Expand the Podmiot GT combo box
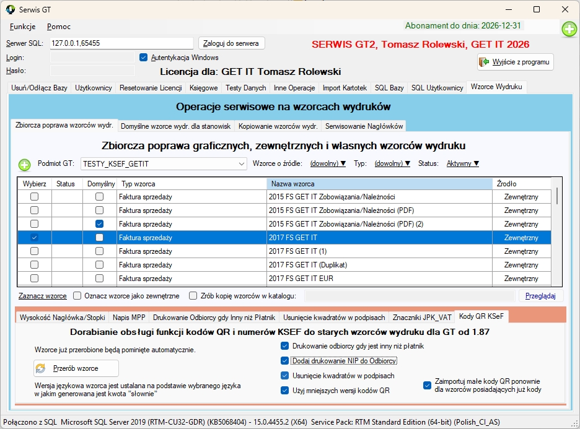This screenshot has width=580, height=429. click(241, 164)
